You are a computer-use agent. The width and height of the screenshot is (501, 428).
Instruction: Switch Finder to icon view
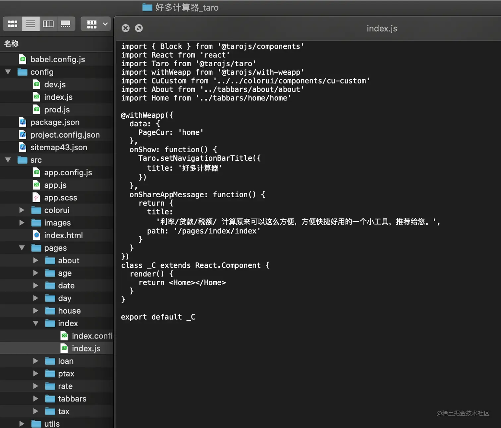(13, 24)
